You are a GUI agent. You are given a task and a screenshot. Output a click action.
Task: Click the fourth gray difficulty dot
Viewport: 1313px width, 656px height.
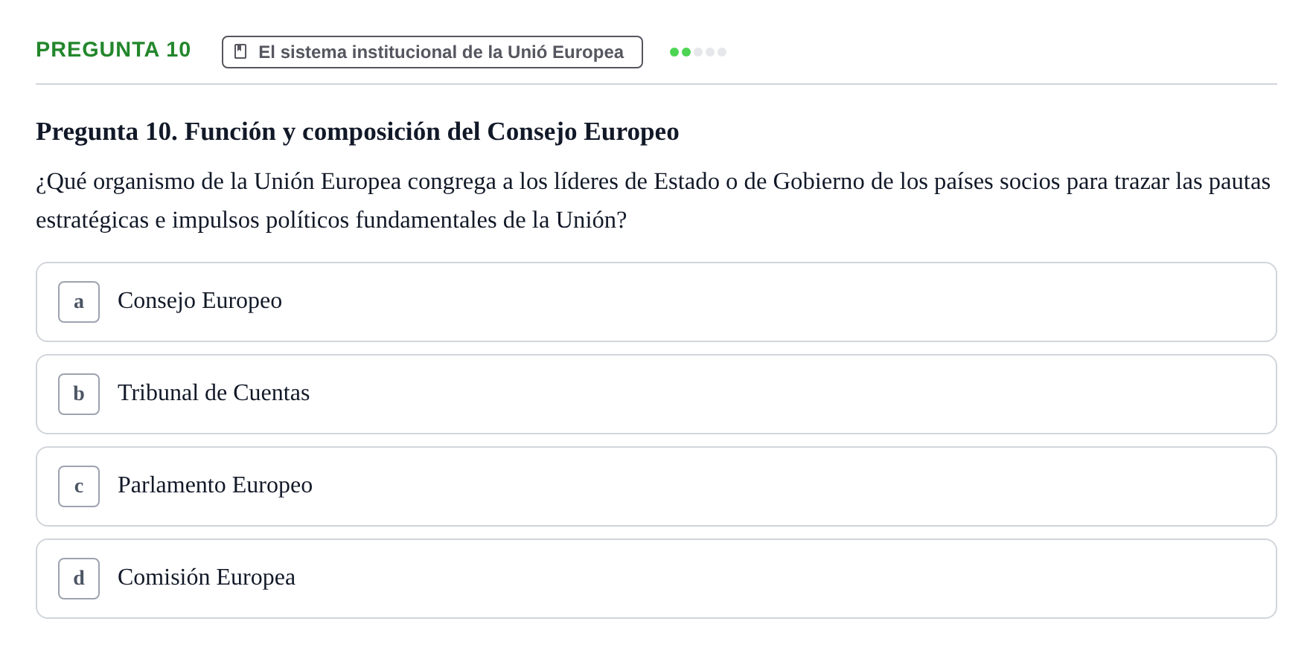click(710, 52)
